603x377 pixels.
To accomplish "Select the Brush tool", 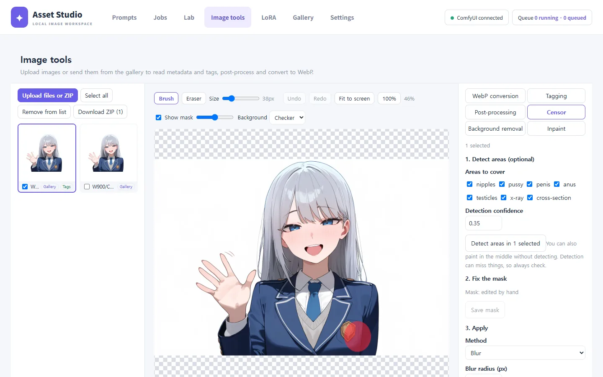I will click(166, 98).
